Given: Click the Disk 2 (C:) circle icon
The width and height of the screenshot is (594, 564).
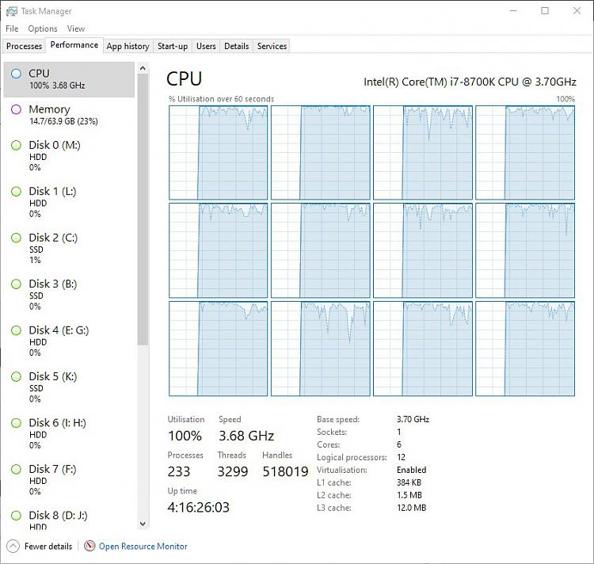Looking at the screenshot, I should [x=17, y=238].
